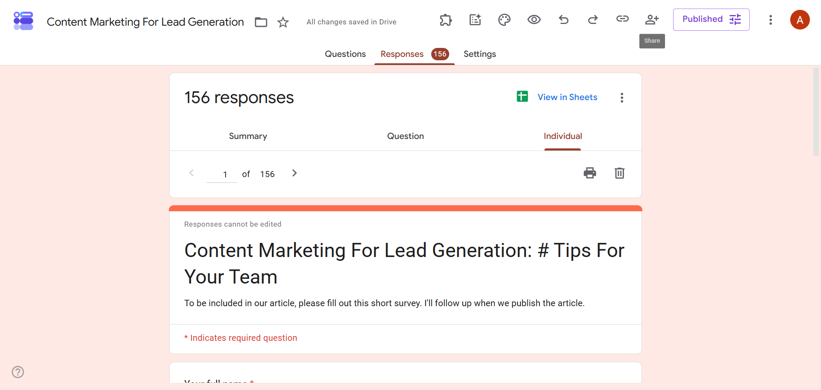Screen dimensions: 821x390
Task: Open Published options button
Action: pyautogui.click(x=711, y=20)
